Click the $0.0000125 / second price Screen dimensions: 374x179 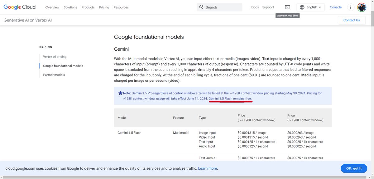pos(253,146)
